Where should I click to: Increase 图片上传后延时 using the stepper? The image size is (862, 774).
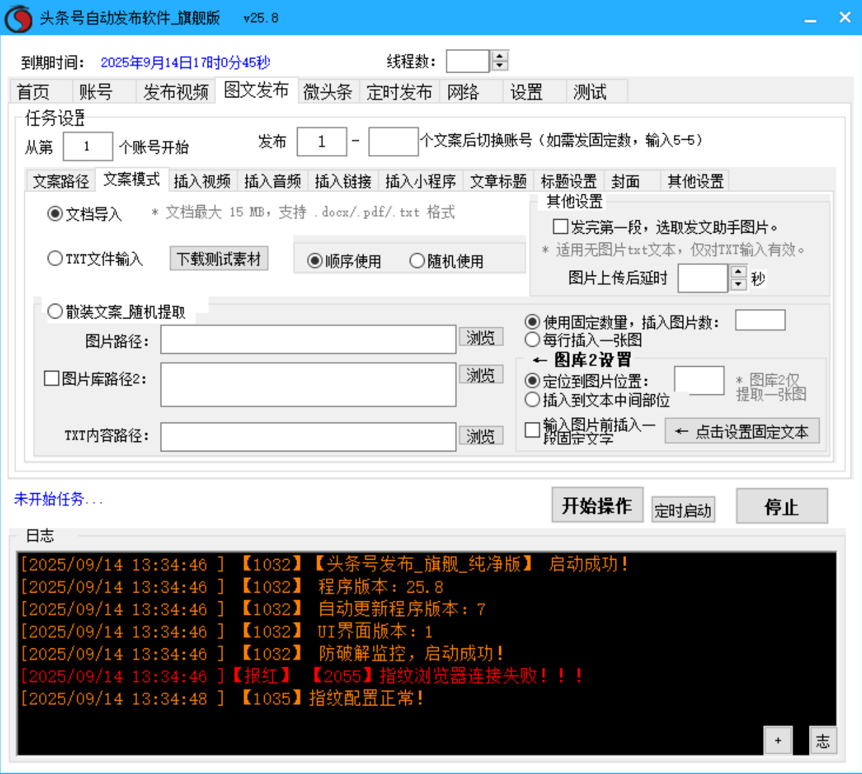coord(737,272)
